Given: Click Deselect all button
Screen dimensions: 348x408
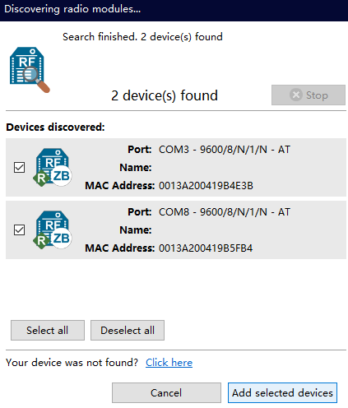Looking at the screenshot, I should point(128,330).
